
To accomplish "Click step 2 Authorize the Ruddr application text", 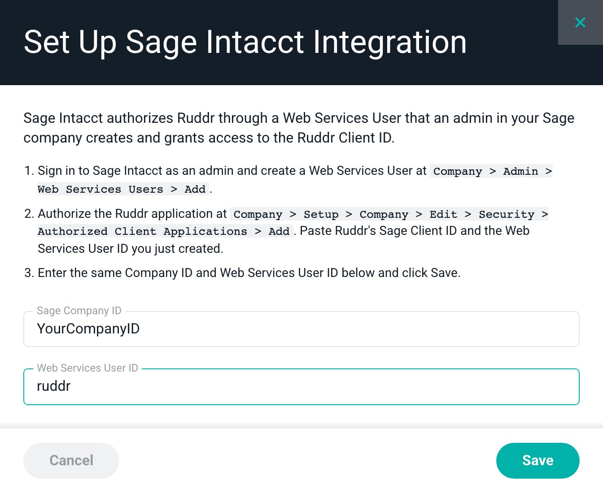I will point(132,214).
